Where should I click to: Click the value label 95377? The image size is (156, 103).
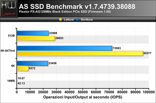click(147, 53)
